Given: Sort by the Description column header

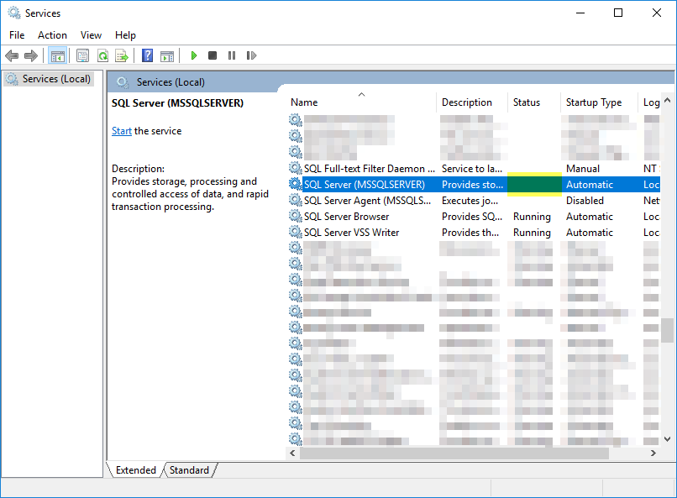Looking at the screenshot, I should 472,102.
